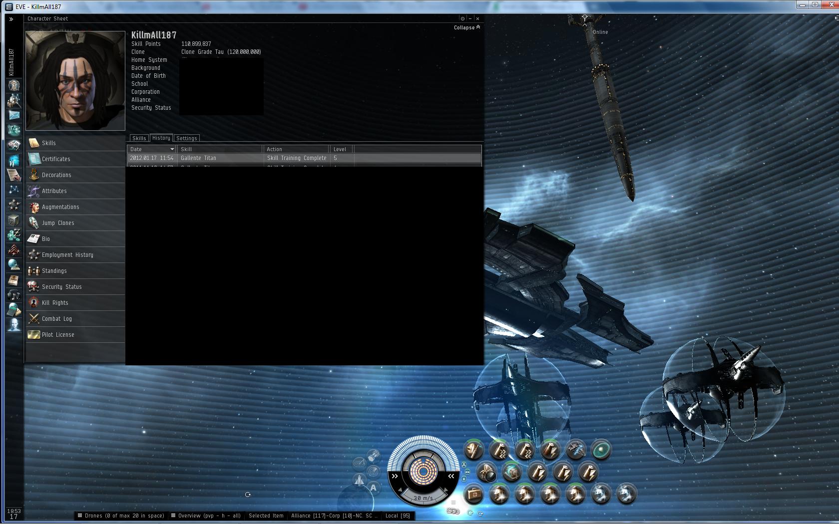Open the Jukebox headphones icon
839x524 pixels.
coord(14,295)
